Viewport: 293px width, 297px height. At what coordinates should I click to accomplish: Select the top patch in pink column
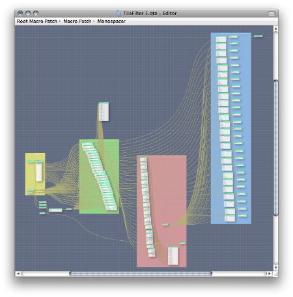tap(143, 160)
